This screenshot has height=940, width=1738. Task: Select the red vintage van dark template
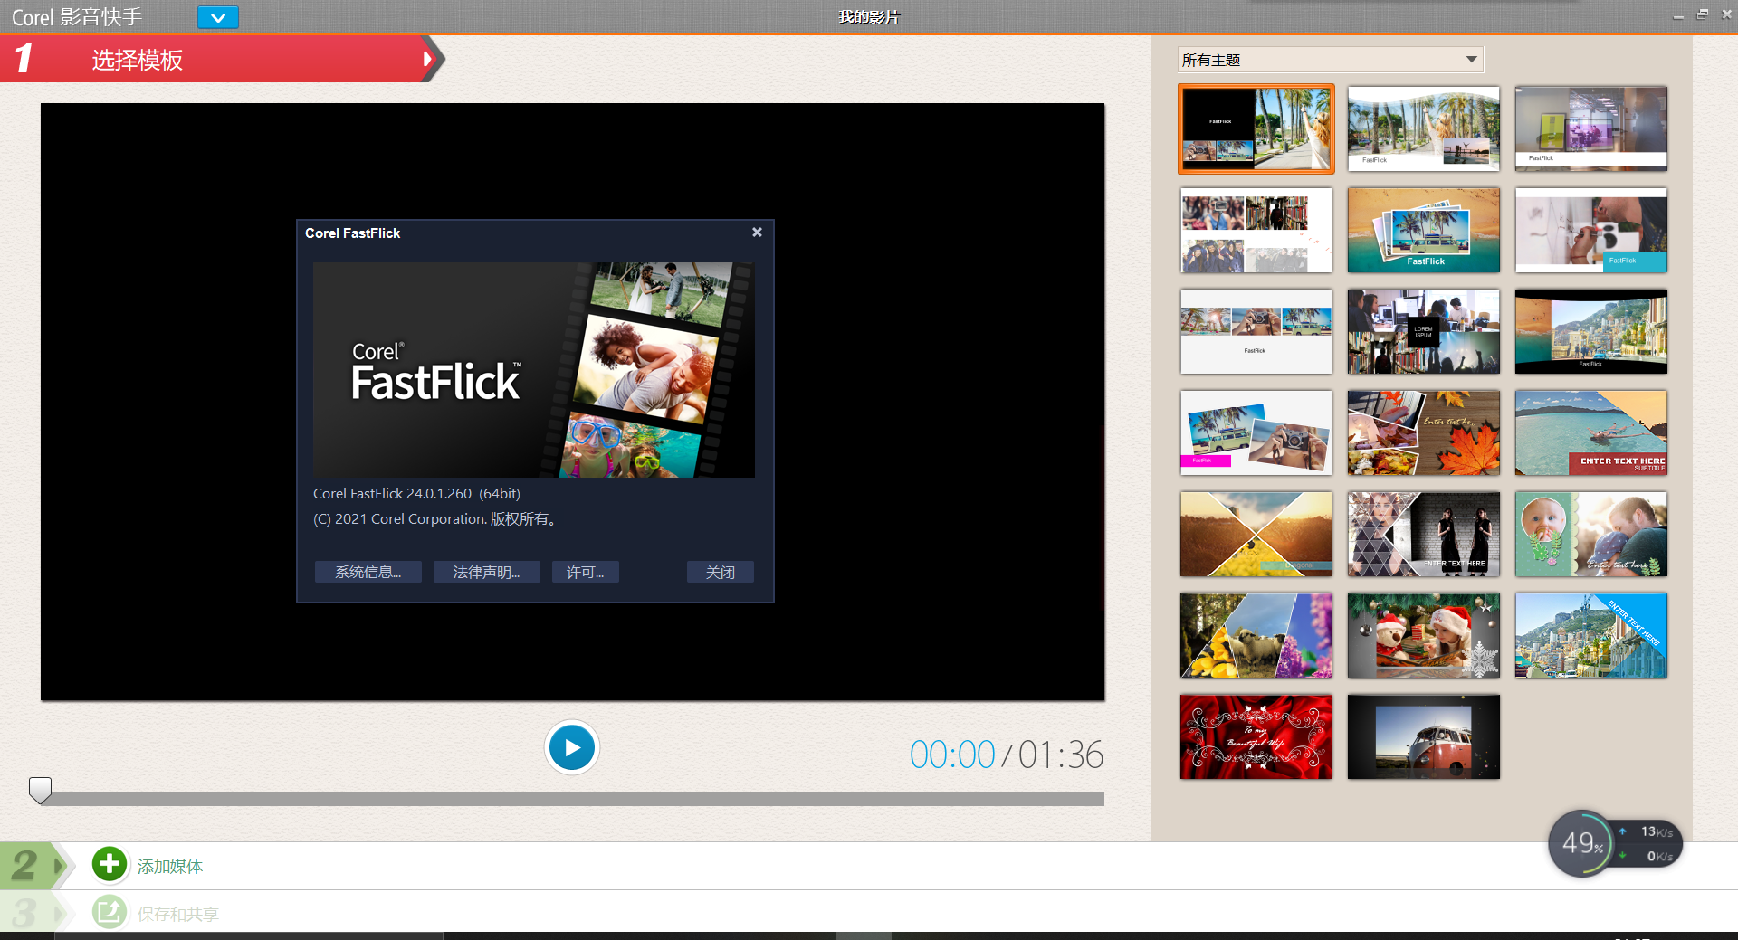coord(1423,736)
